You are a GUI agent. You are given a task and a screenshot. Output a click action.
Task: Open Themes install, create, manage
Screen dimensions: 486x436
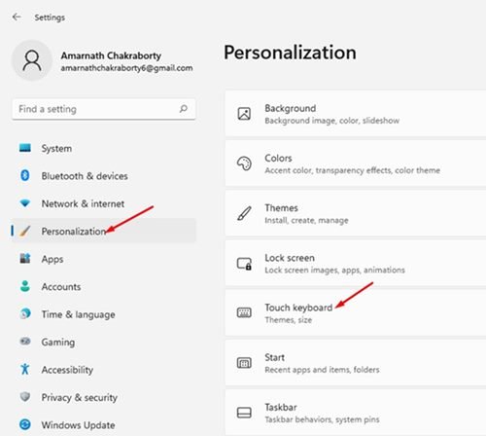[x=356, y=213]
